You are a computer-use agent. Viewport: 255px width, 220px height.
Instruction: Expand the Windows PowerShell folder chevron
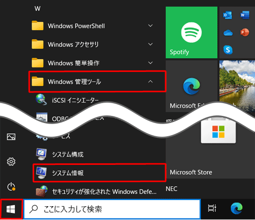(x=150, y=26)
